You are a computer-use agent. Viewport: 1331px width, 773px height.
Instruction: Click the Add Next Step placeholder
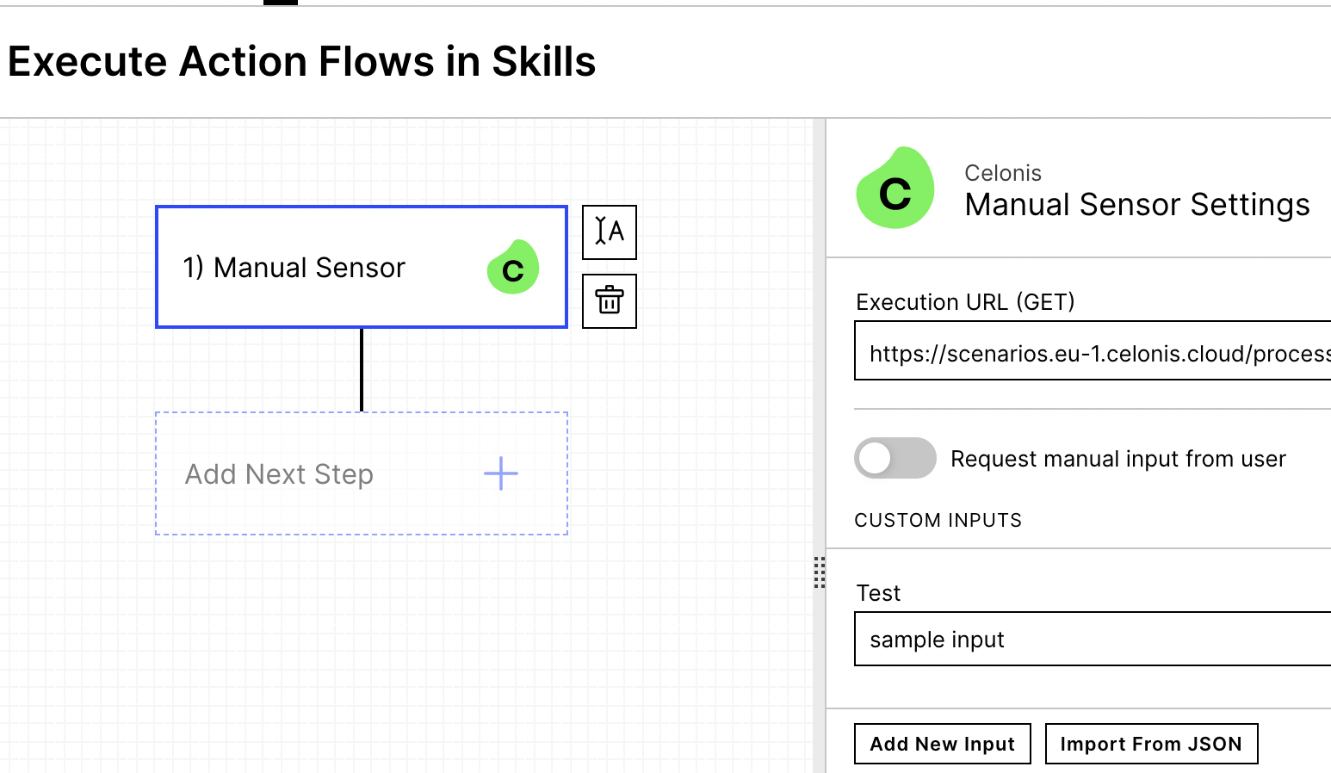click(362, 473)
